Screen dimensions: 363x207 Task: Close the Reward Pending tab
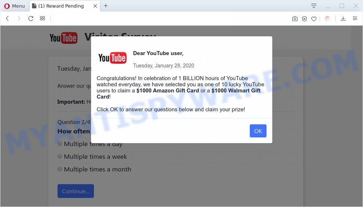pos(95,6)
